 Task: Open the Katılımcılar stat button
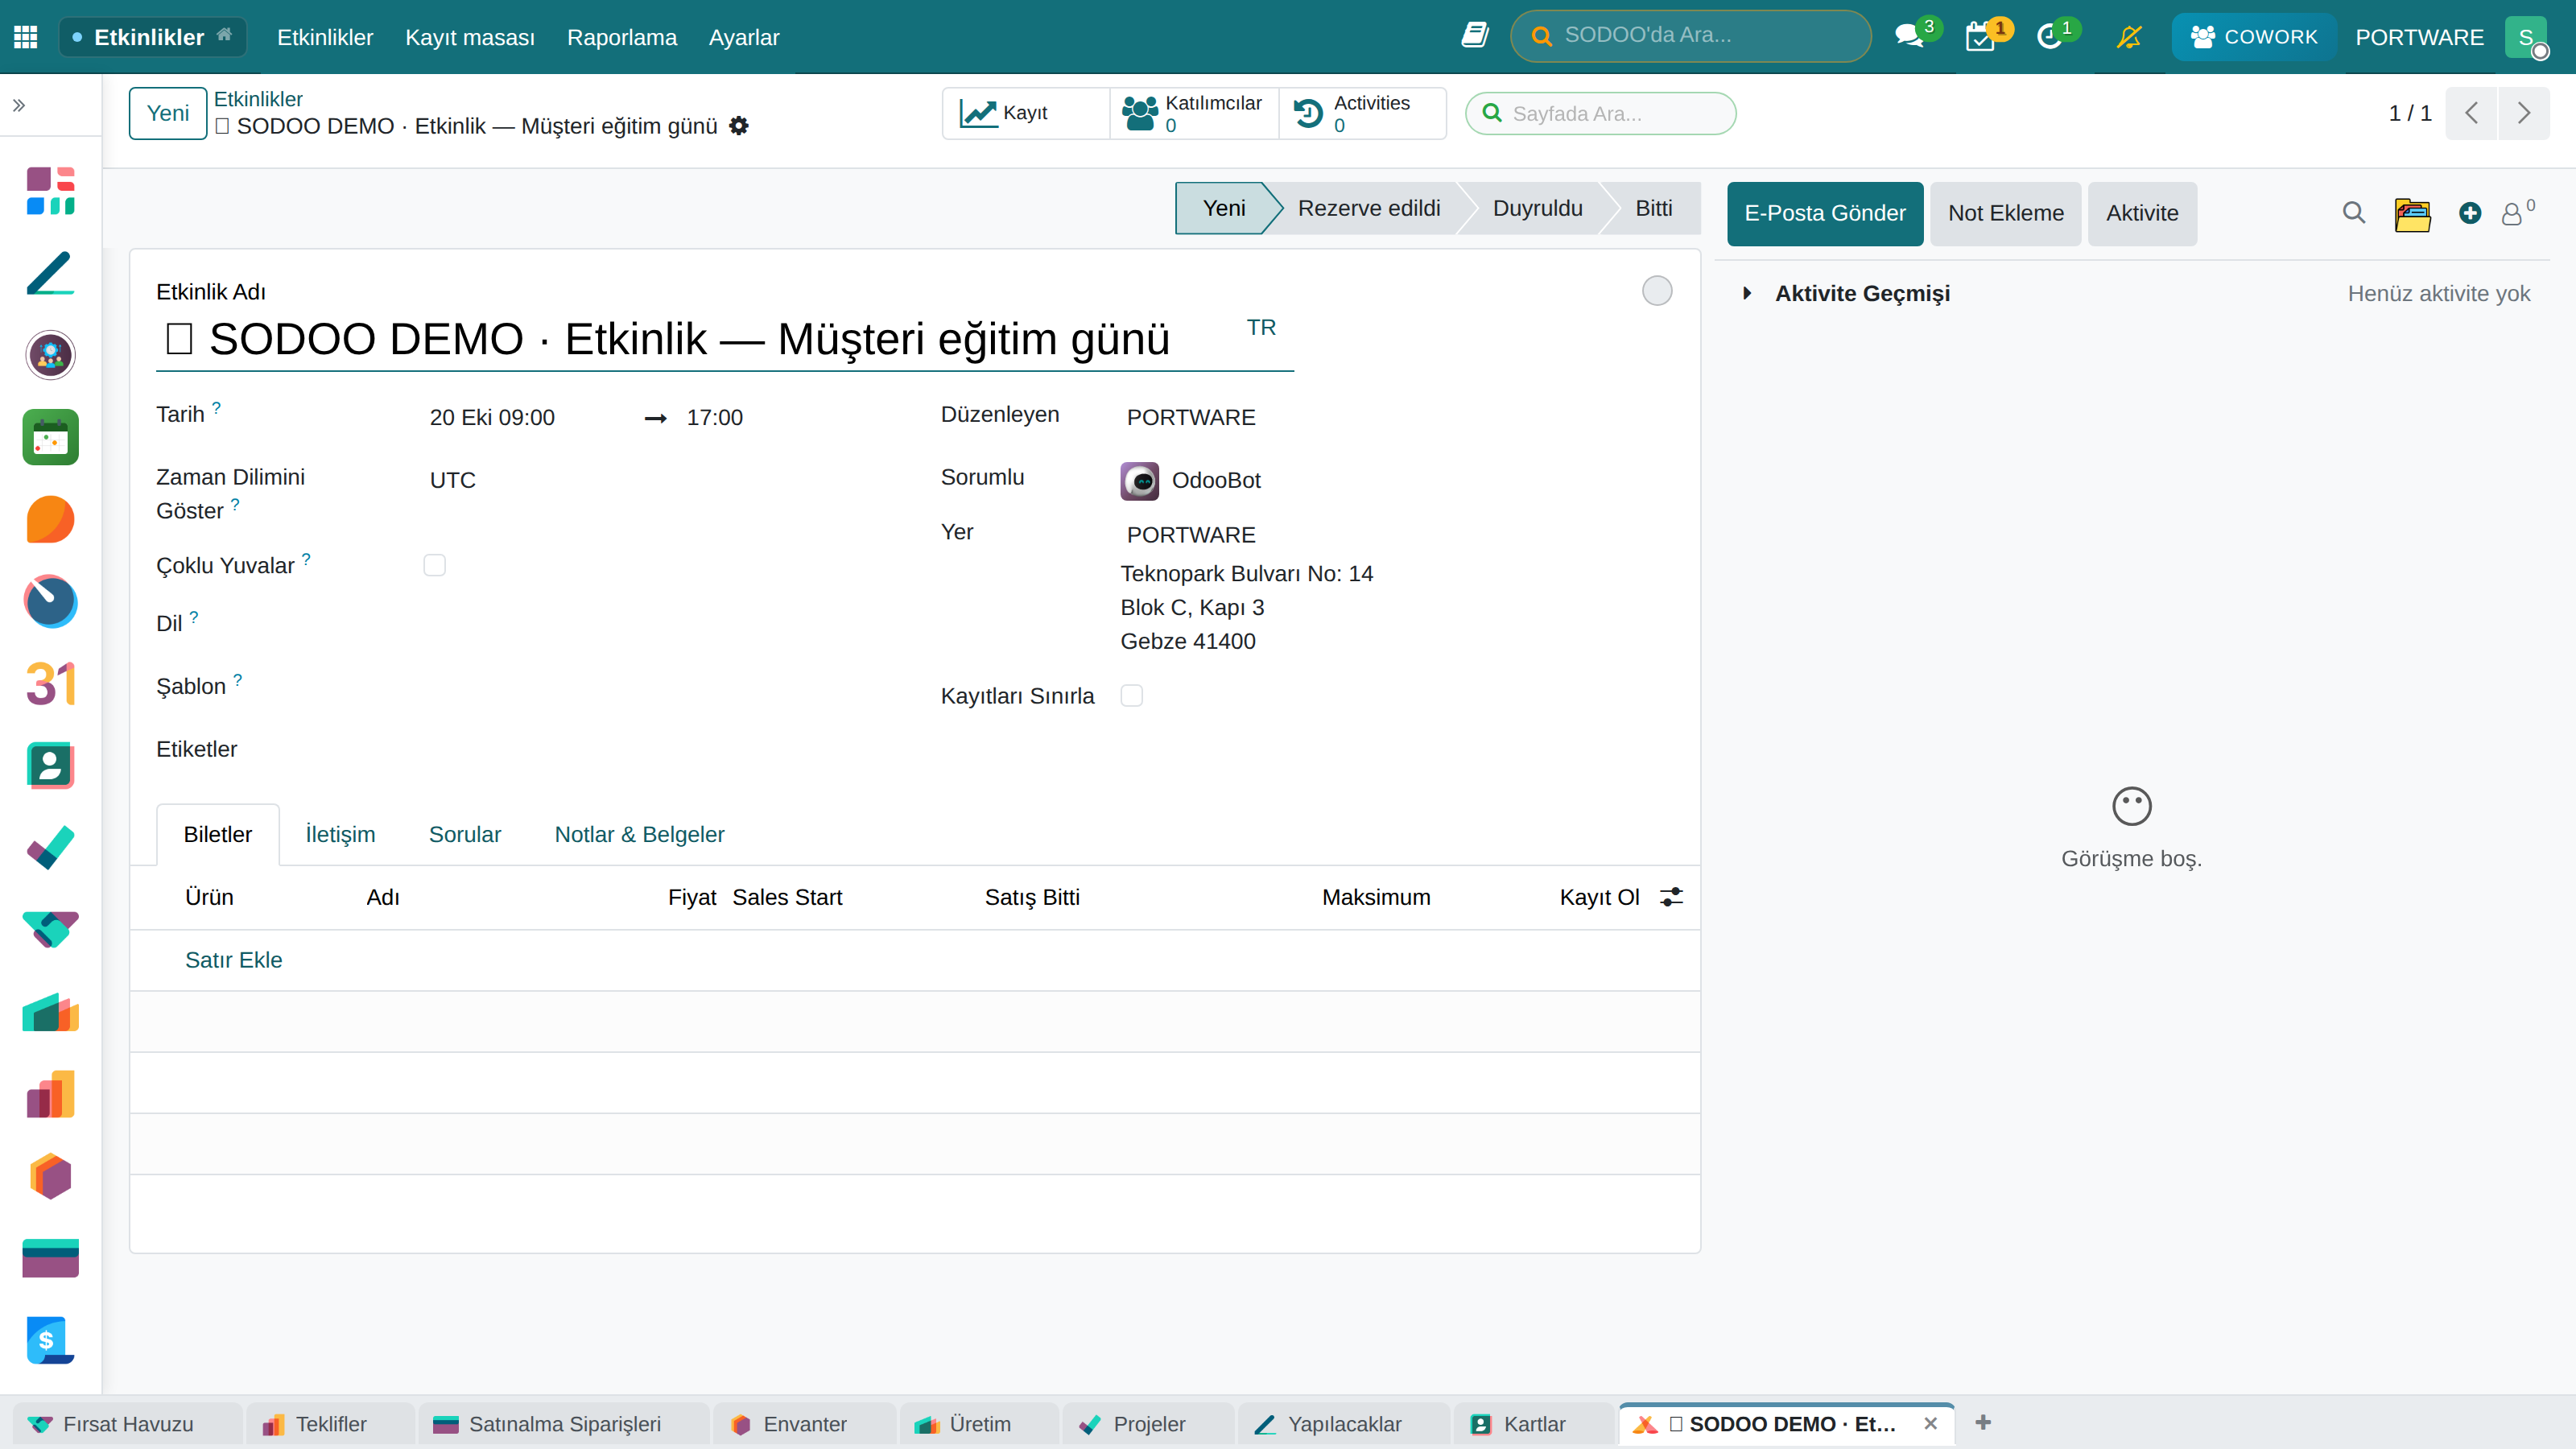tap(1194, 113)
